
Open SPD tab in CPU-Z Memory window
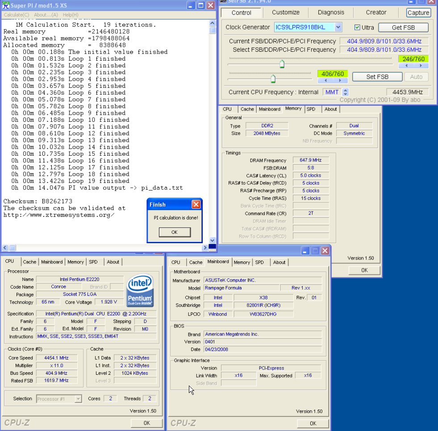pyautogui.click(x=311, y=109)
